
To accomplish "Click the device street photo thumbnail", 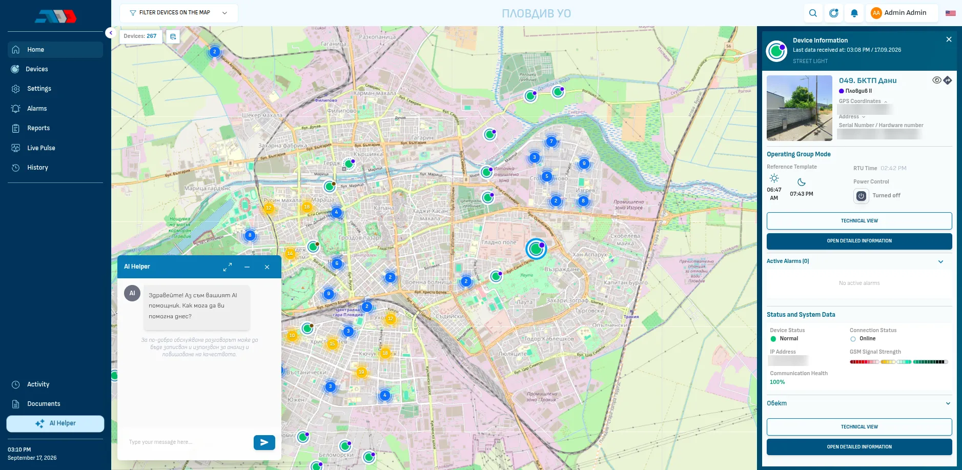I will 800,108.
